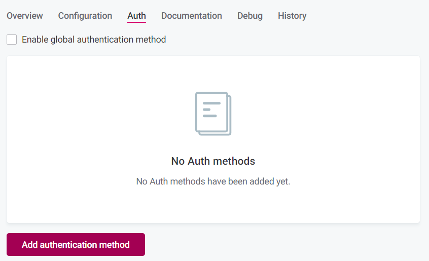429x261 pixels.
Task: Switch to the Configuration tab
Action: (85, 16)
